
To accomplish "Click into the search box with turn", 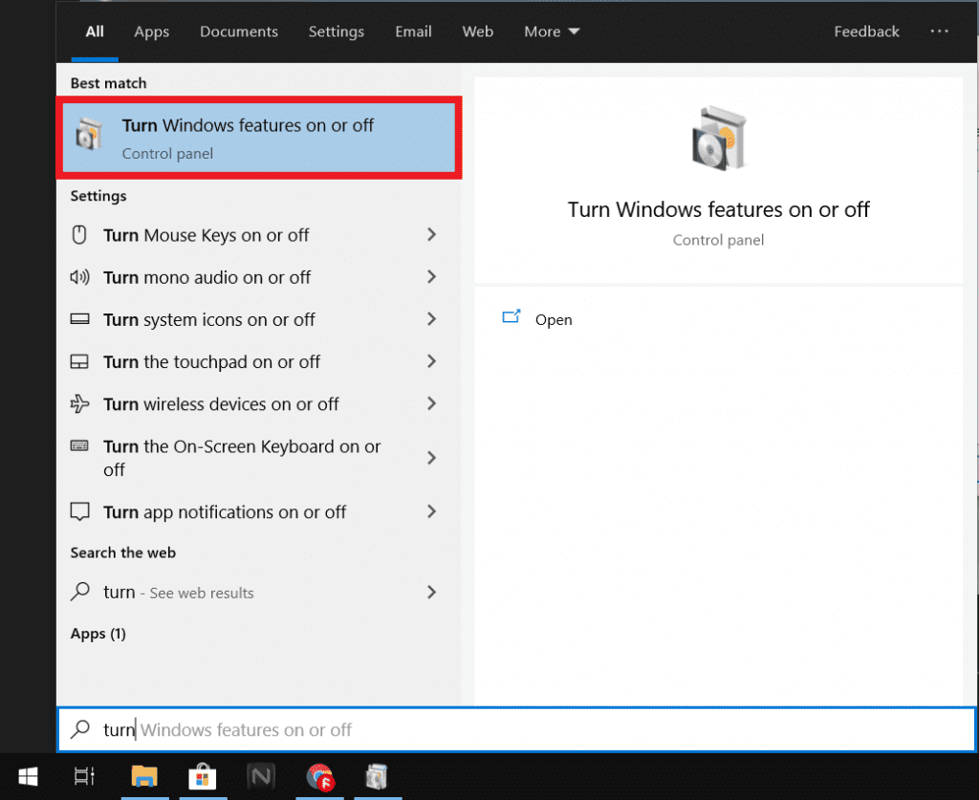I will click(x=516, y=729).
